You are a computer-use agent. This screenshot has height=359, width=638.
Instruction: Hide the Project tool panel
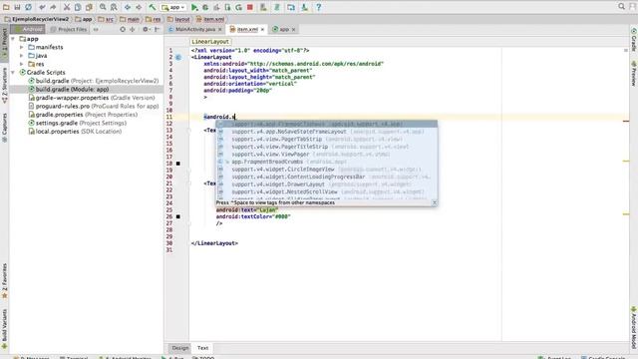click(x=157, y=29)
